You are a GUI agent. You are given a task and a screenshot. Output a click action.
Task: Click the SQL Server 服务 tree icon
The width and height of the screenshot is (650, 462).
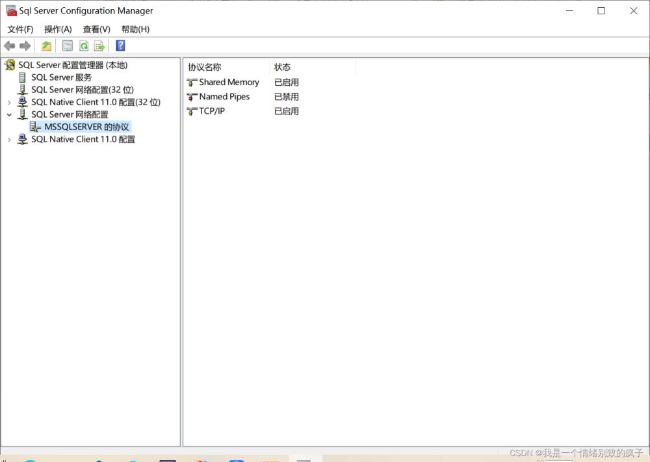22,77
